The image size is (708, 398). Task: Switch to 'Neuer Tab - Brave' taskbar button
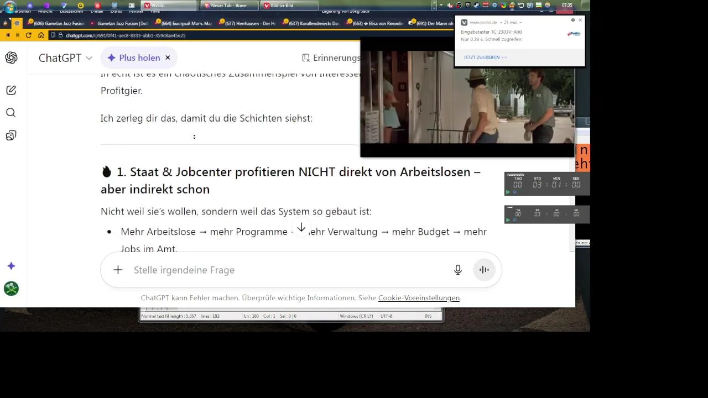[230, 6]
